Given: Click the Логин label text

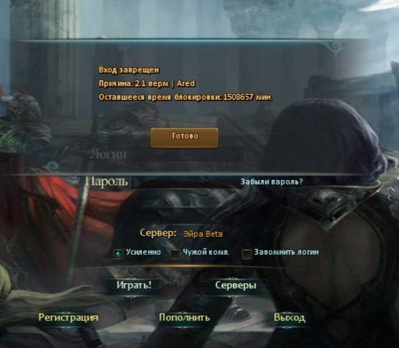Looking at the screenshot, I should pyautogui.click(x=108, y=154).
